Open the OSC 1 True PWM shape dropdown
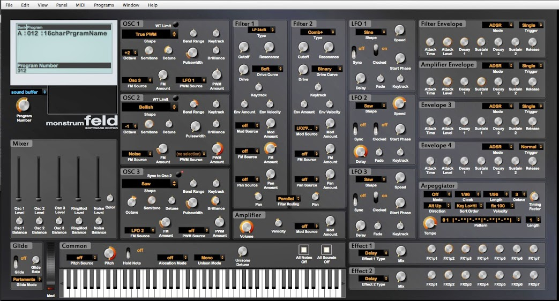 pyautogui.click(x=150, y=34)
